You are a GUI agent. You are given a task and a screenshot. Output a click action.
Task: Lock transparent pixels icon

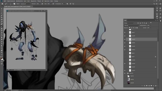[130, 28]
